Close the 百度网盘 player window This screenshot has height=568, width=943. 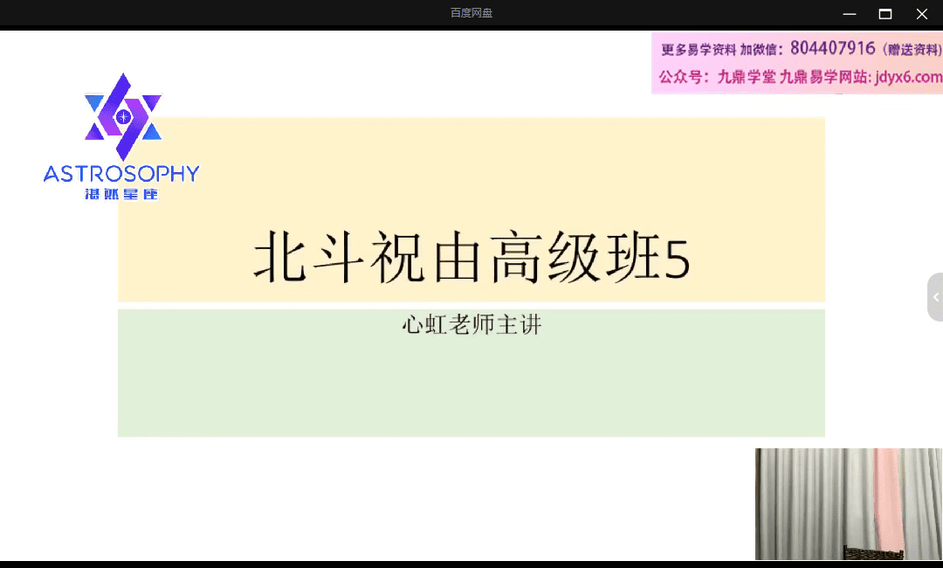pyautogui.click(x=921, y=13)
